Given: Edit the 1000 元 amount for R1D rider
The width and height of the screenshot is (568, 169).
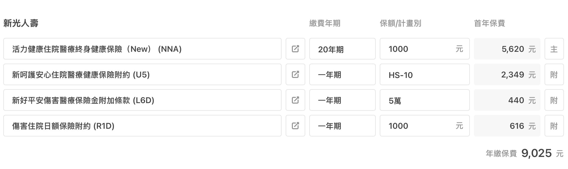Looking at the screenshot, I should pos(425,126).
